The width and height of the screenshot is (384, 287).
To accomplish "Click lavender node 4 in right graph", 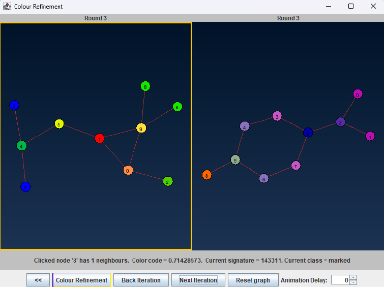I will click(x=245, y=127).
